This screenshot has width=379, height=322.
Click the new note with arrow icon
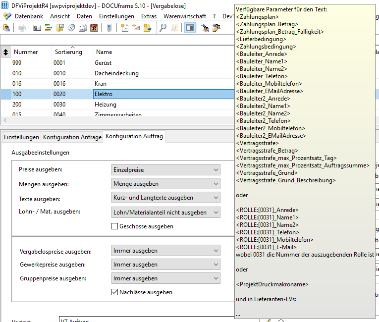coord(148,28)
